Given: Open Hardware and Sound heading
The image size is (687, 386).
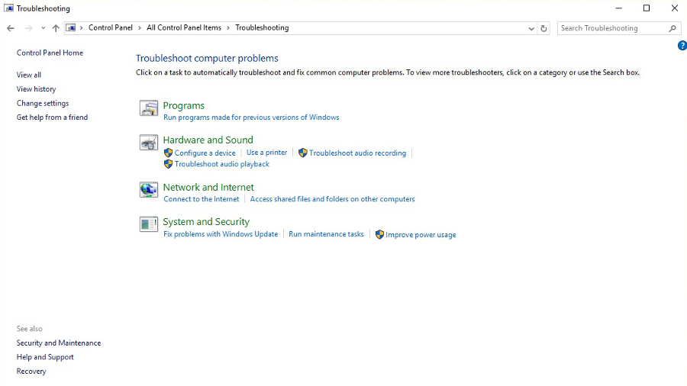Looking at the screenshot, I should tap(208, 140).
